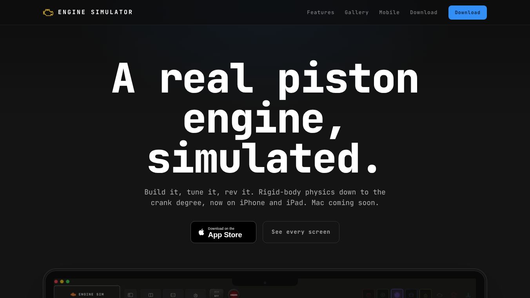Click the See every screen button
Viewport: 530px width, 298px height.
(301, 232)
